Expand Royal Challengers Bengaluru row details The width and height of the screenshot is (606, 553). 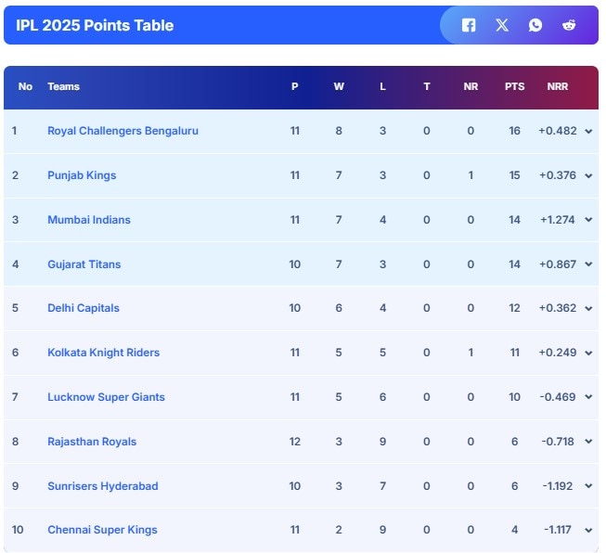coord(588,132)
